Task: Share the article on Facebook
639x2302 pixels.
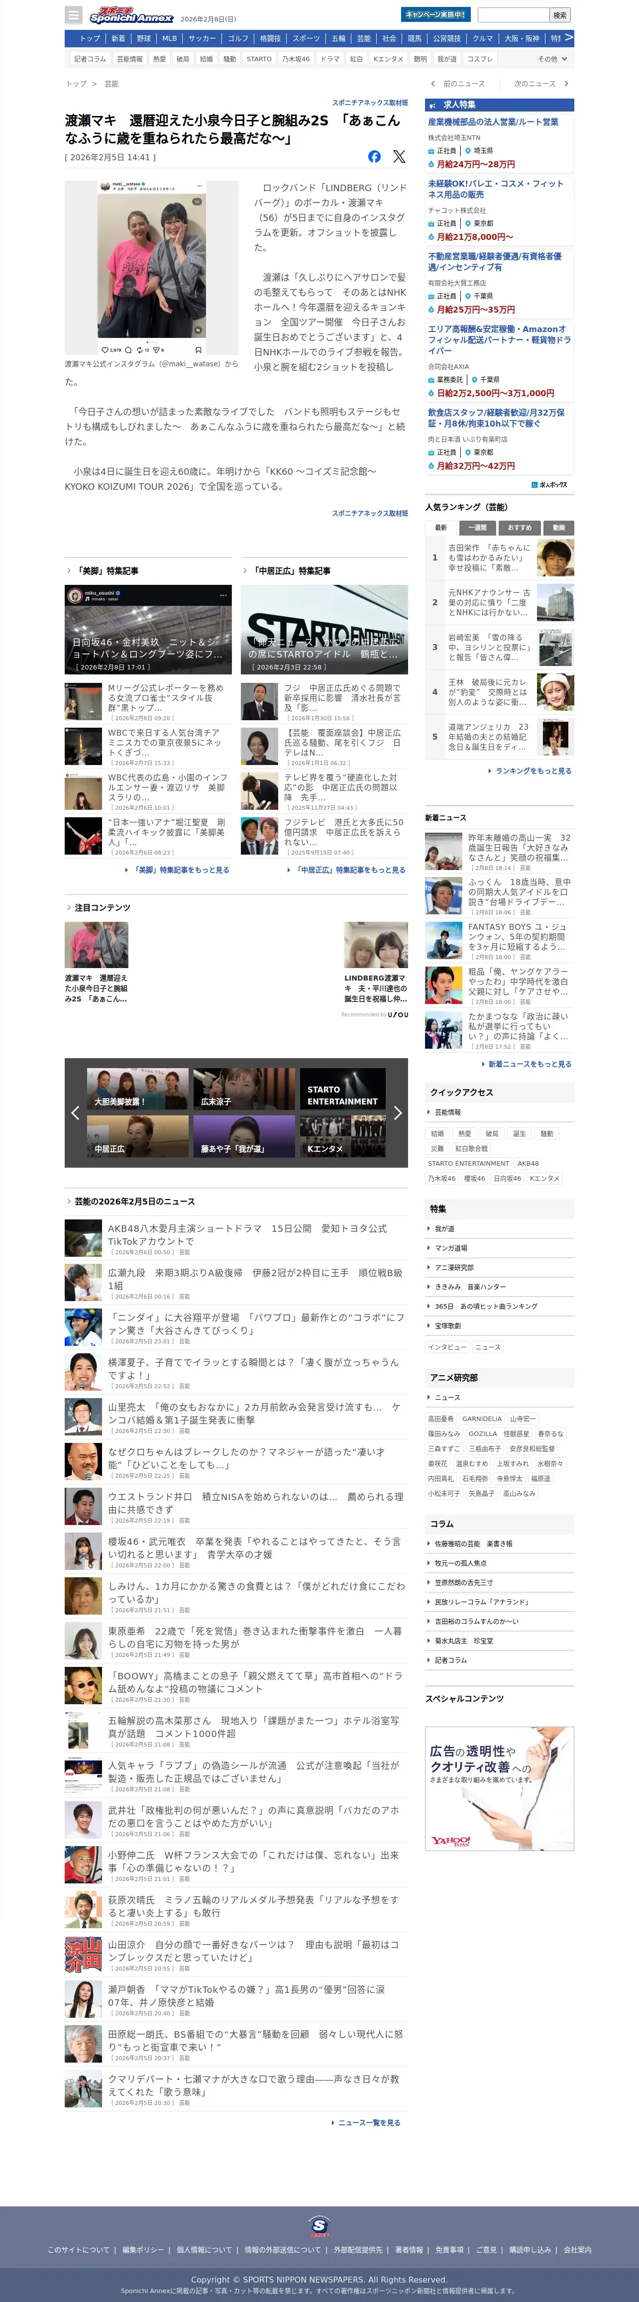Action: point(374,156)
